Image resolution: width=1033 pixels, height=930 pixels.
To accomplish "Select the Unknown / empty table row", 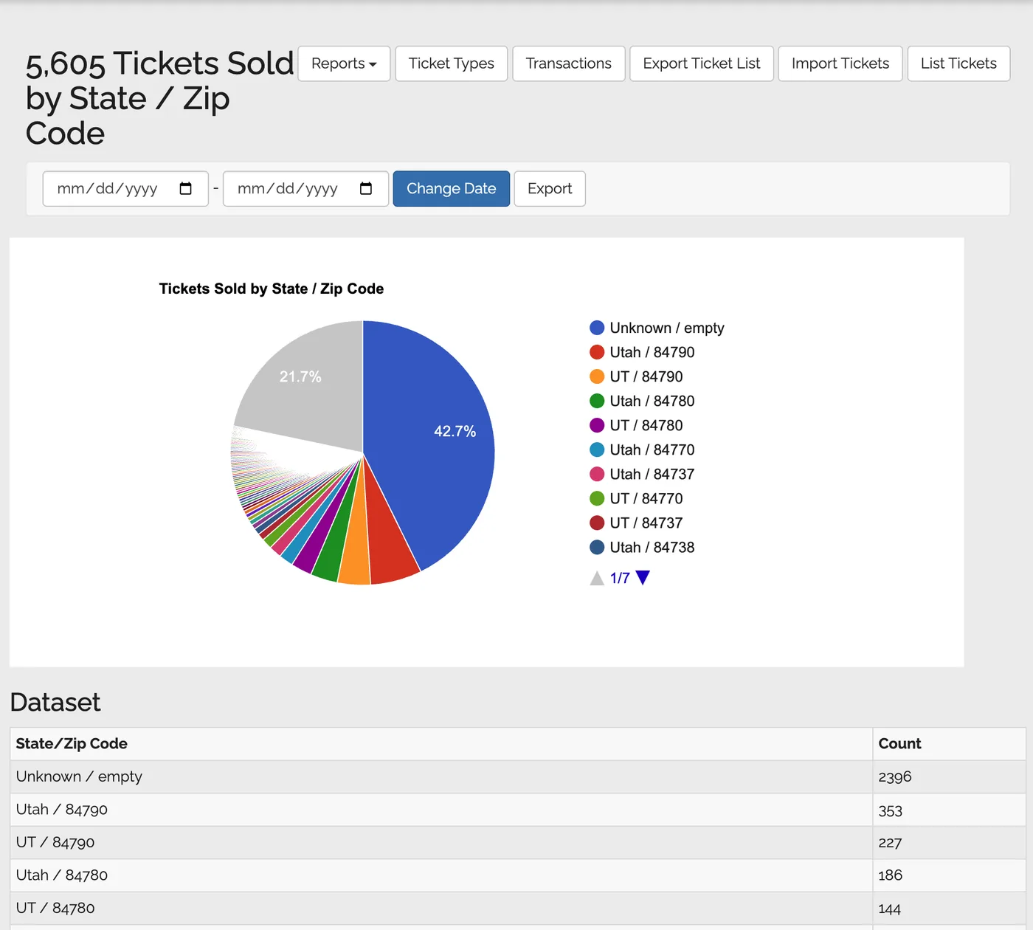I will point(518,776).
